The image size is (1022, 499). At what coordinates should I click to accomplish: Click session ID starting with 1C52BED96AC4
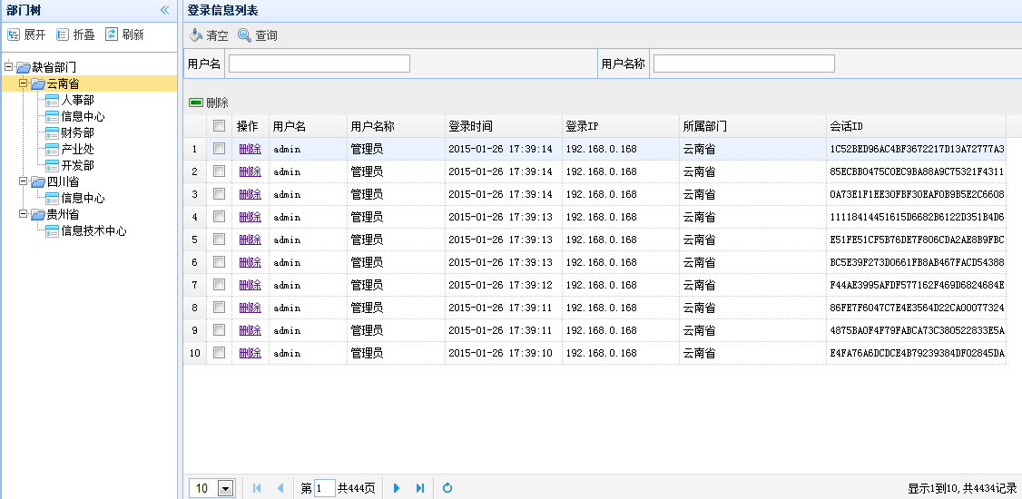pos(917,149)
